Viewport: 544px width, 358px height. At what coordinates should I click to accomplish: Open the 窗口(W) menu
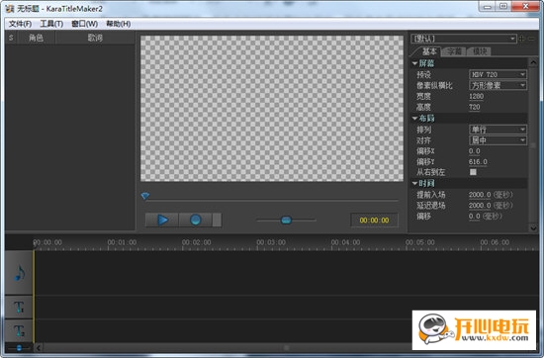click(x=85, y=24)
